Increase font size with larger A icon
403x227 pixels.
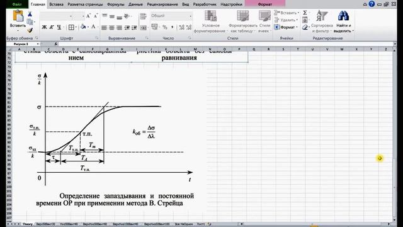click(x=88, y=16)
